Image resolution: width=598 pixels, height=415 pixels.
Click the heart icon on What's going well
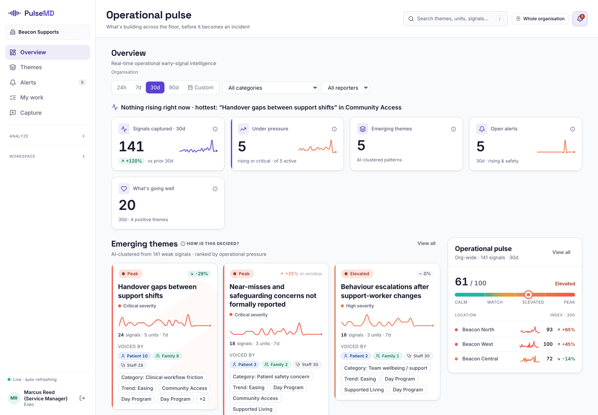[124, 189]
